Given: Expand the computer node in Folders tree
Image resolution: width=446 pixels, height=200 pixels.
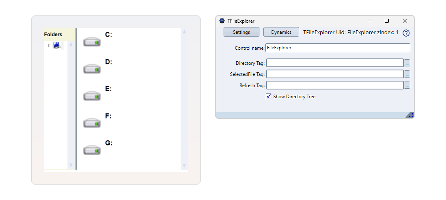Looking at the screenshot, I should point(49,45).
